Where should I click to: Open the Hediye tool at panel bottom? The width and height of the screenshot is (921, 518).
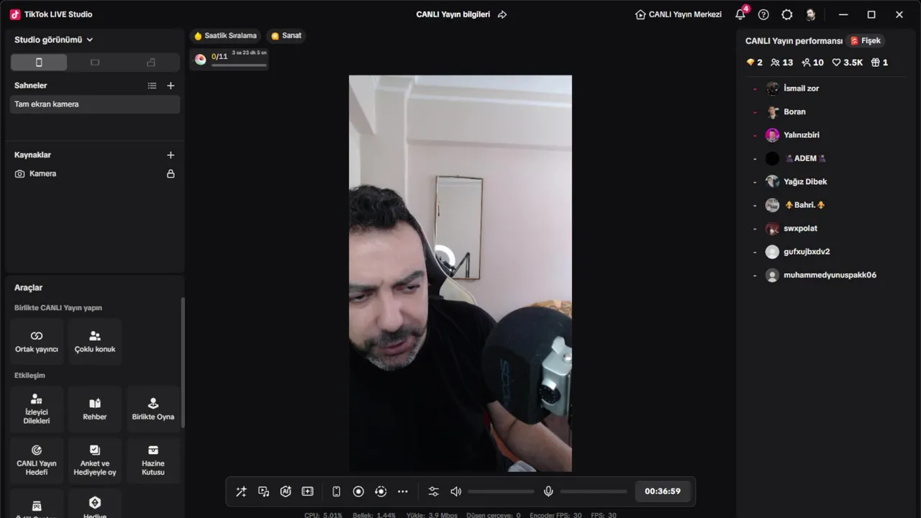tap(95, 505)
